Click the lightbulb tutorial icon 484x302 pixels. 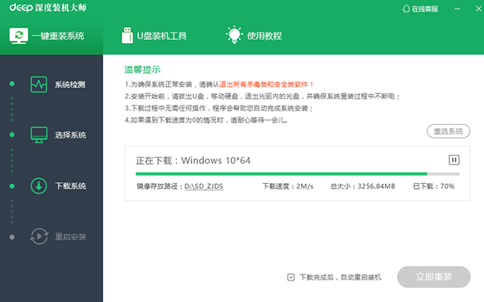(x=235, y=35)
